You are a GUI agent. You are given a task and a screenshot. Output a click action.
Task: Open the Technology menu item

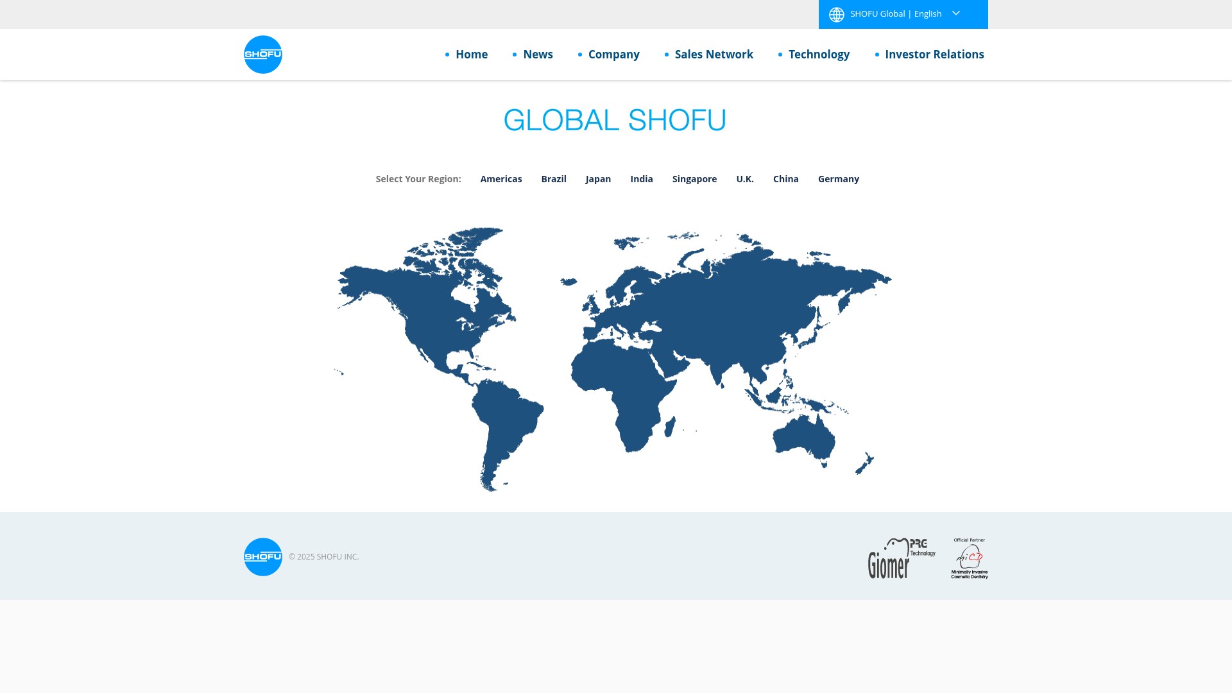coord(819,55)
